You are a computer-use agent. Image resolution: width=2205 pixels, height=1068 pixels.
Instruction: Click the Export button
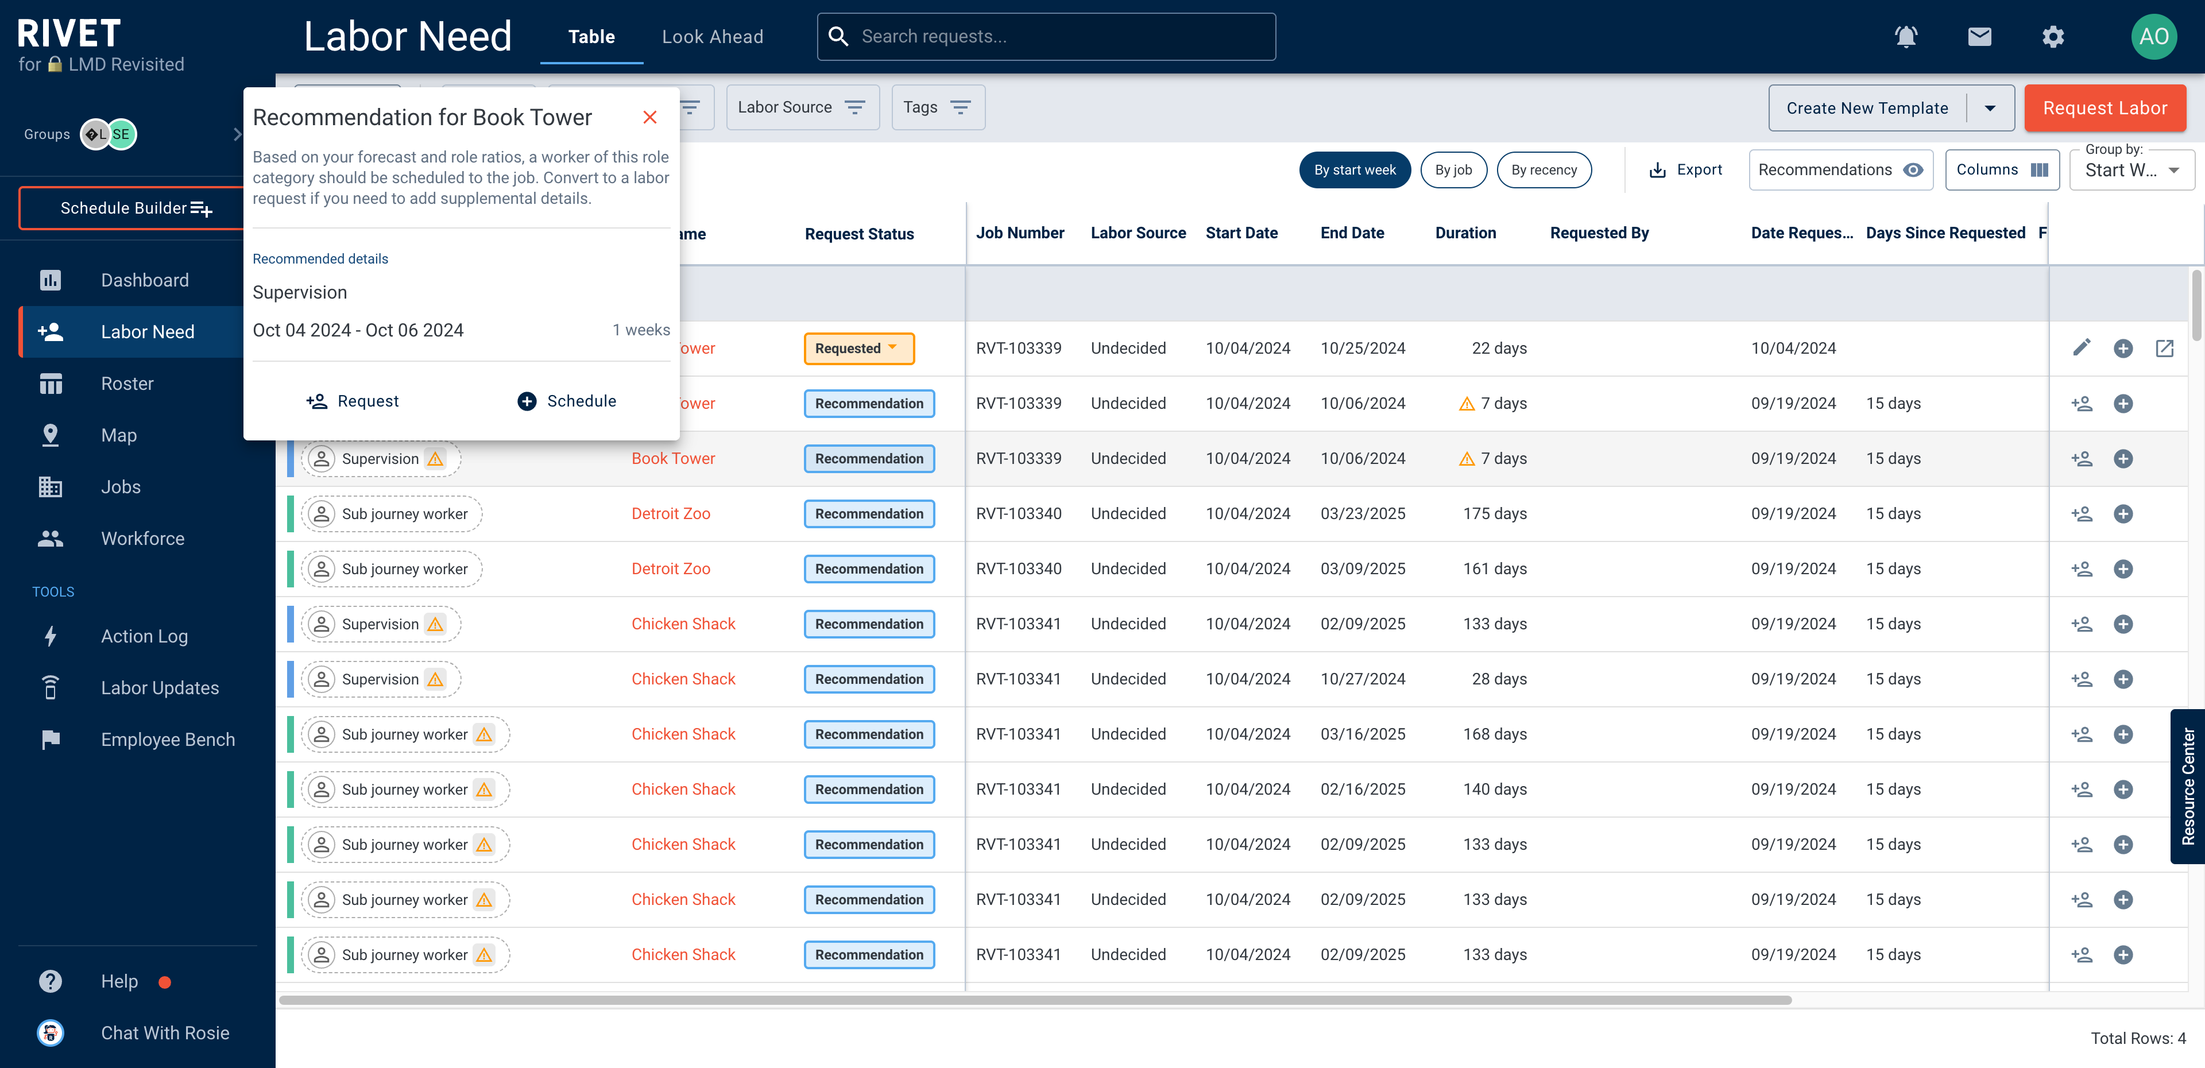tap(1685, 169)
